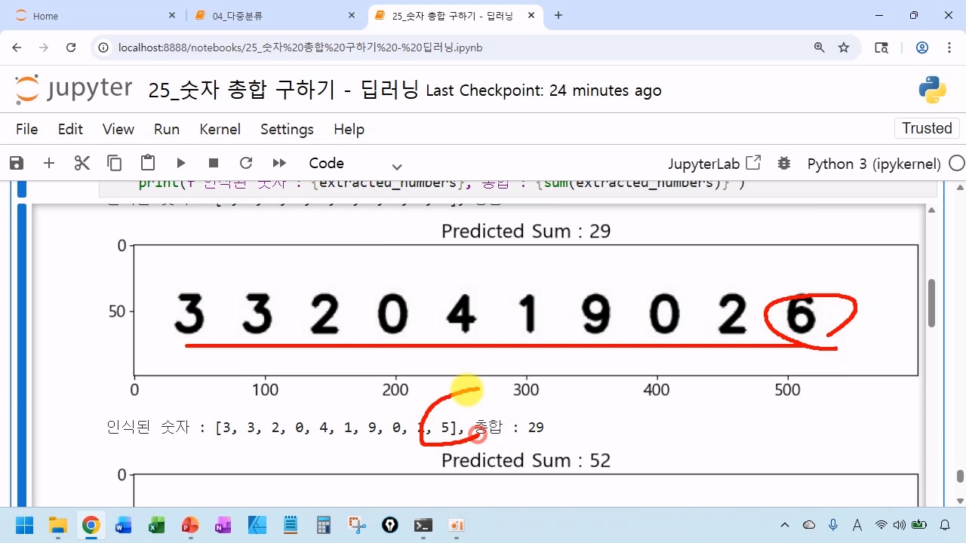Open Calculator from the taskbar
This screenshot has width=966, height=543.
pos(323,525)
